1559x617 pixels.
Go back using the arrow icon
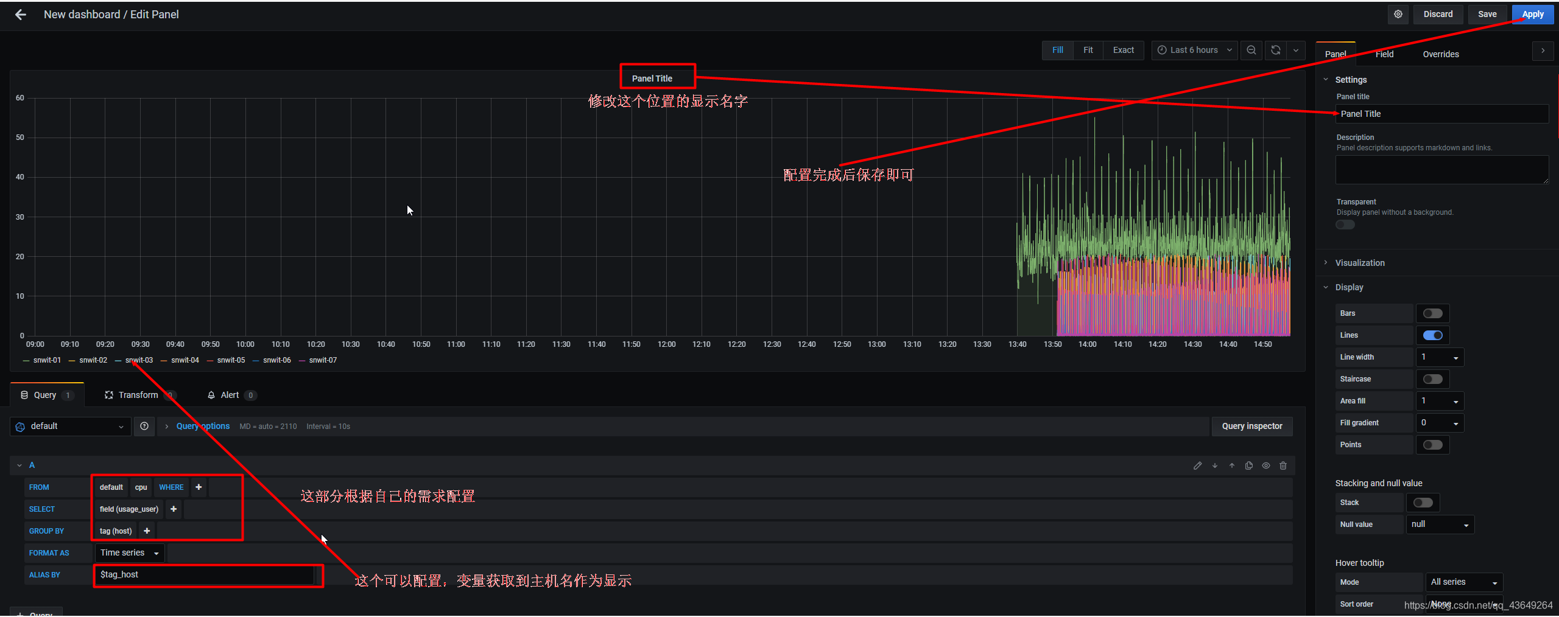point(21,15)
